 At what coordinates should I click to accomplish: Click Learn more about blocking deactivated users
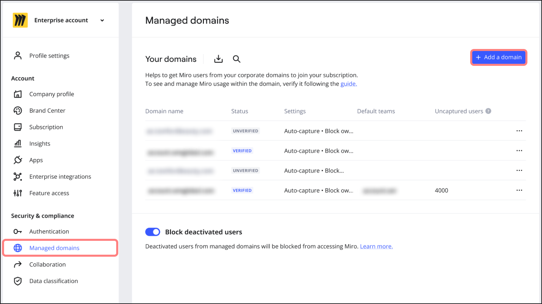(x=376, y=246)
